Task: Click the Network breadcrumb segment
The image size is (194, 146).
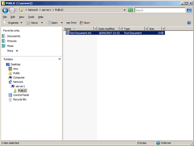Action: click(x=33, y=10)
